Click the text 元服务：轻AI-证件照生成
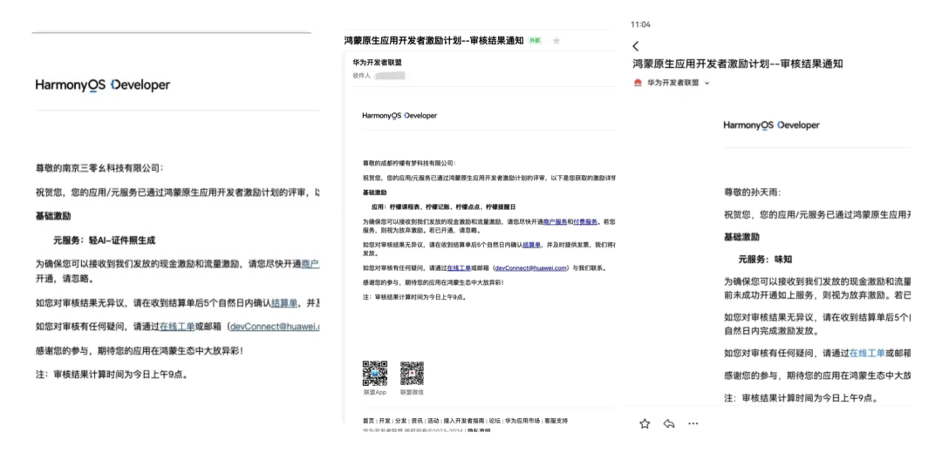The width and height of the screenshot is (942, 453). [x=105, y=240]
